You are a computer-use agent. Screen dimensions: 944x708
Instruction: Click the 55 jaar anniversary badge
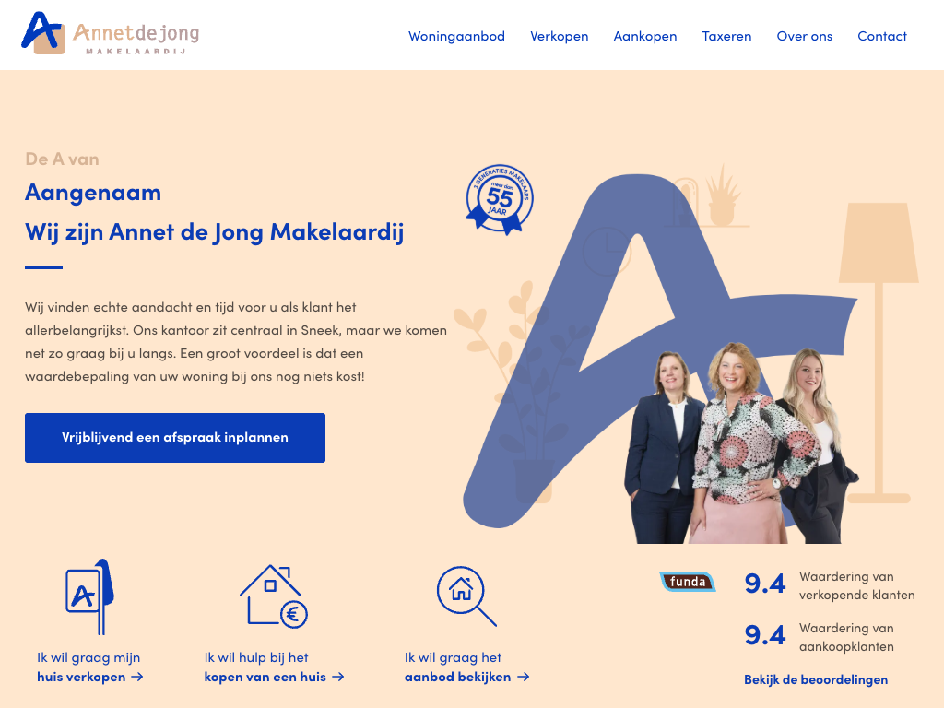point(499,199)
